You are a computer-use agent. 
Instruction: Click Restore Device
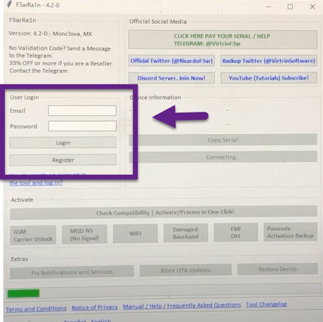pyautogui.click(x=278, y=269)
